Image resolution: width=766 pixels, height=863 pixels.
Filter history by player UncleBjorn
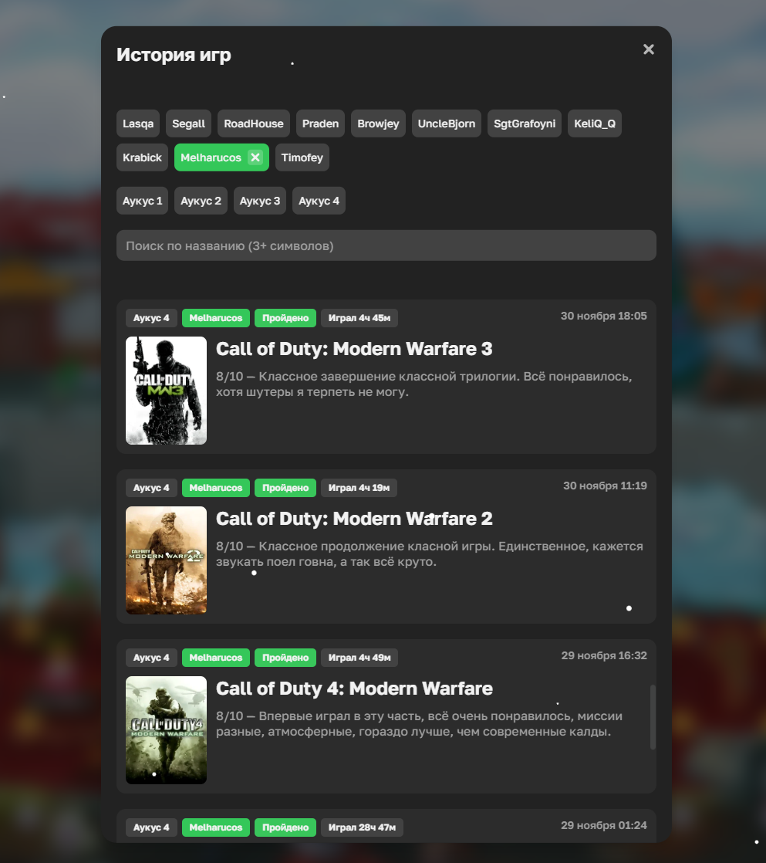pos(447,124)
